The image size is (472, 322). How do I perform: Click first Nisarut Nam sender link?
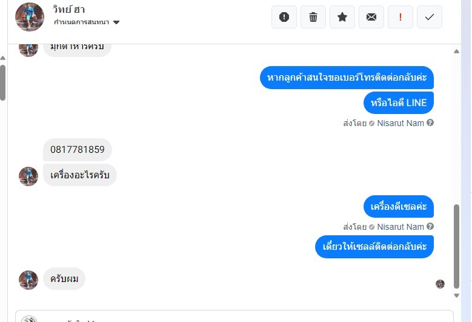tap(401, 123)
